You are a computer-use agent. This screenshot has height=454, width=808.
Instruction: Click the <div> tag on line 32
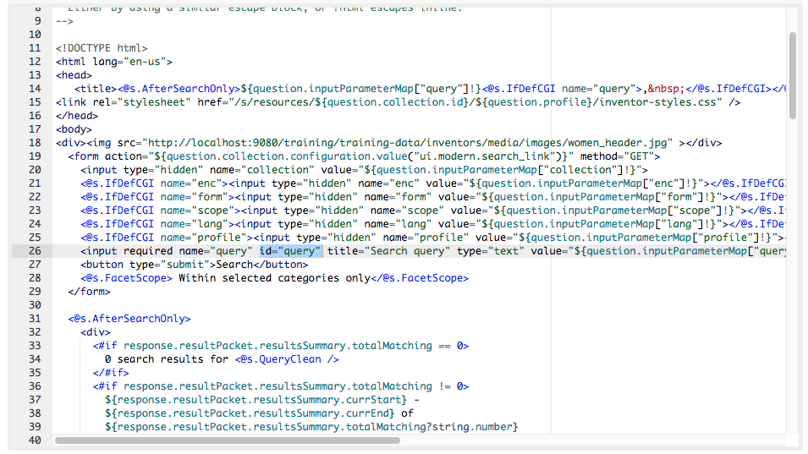(x=96, y=332)
